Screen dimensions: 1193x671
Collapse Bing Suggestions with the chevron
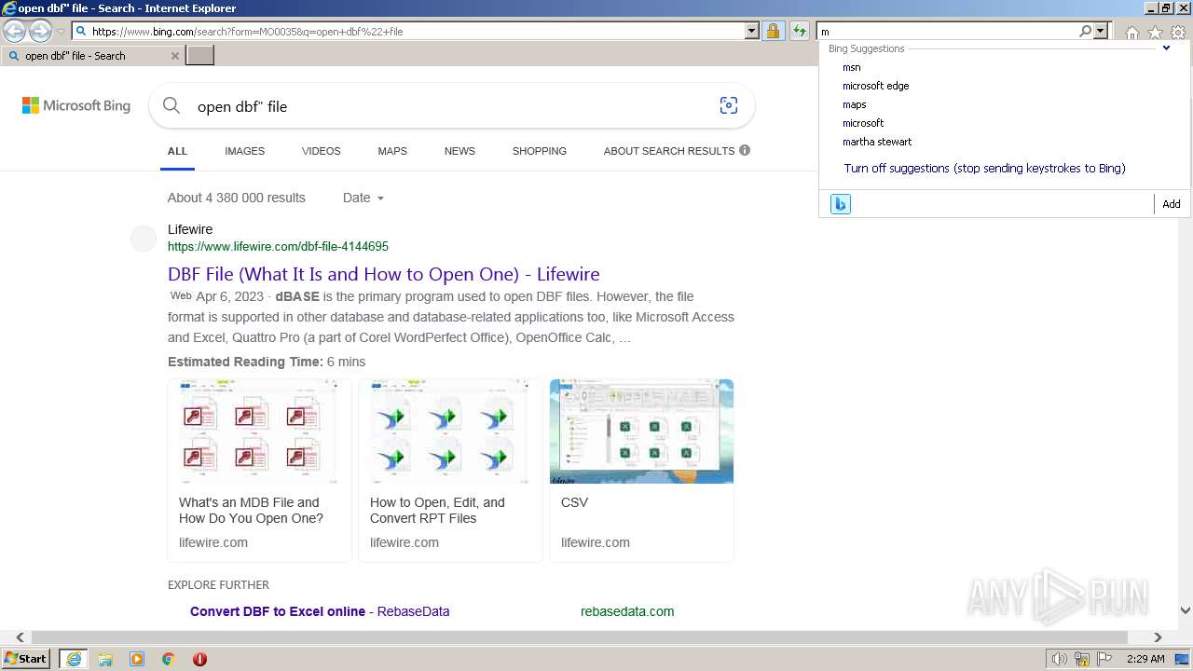[1166, 48]
